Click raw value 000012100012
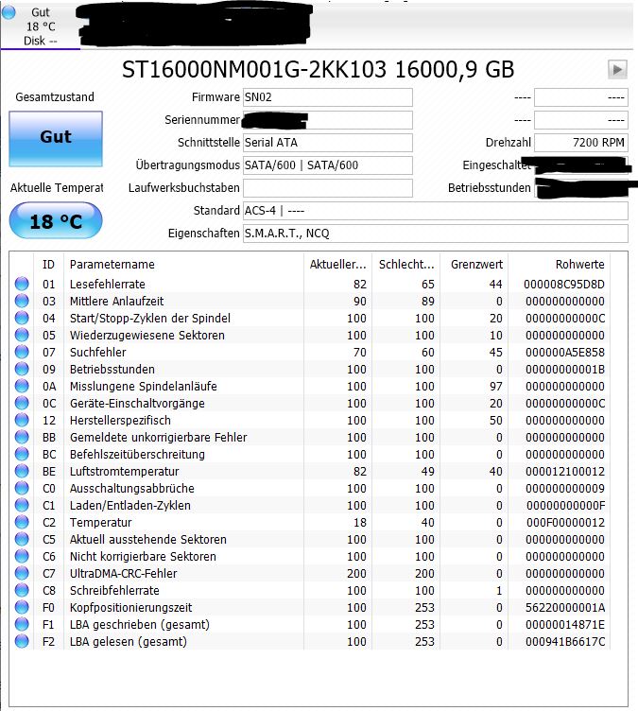Viewport: 638px width, 711px height. (565, 472)
